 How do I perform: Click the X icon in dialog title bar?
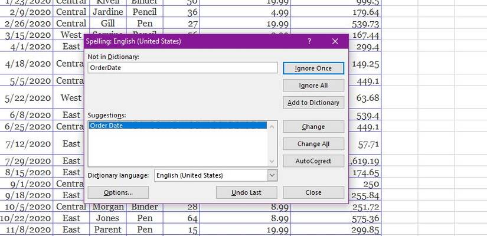pos(335,41)
